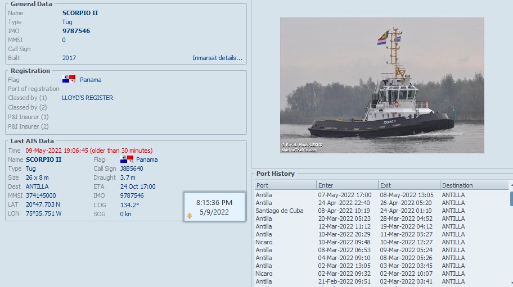Open the Inmarsat details link
513x287 pixels.
tap(217, 58)
